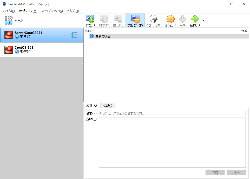Click the VirtualBox title bar app icon
This screenshot has height=179, width=250.
point(4,4)
